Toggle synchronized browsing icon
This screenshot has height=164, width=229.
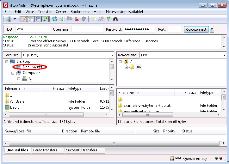[108, 19]
